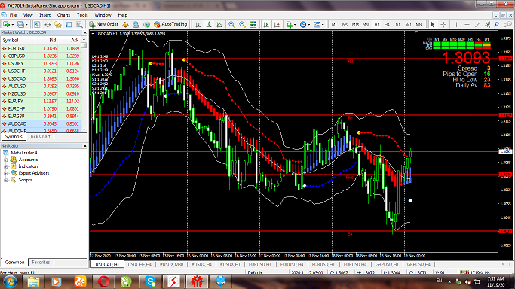The height and width of the screenshot is (289, 515).
Task: Switch to the Tick Chart tab
Action: coord(40,137)
